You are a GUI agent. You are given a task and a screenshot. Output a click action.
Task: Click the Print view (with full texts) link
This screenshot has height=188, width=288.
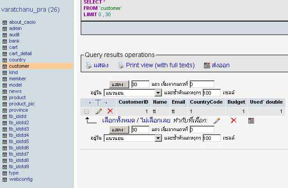[x=160, y=65]
